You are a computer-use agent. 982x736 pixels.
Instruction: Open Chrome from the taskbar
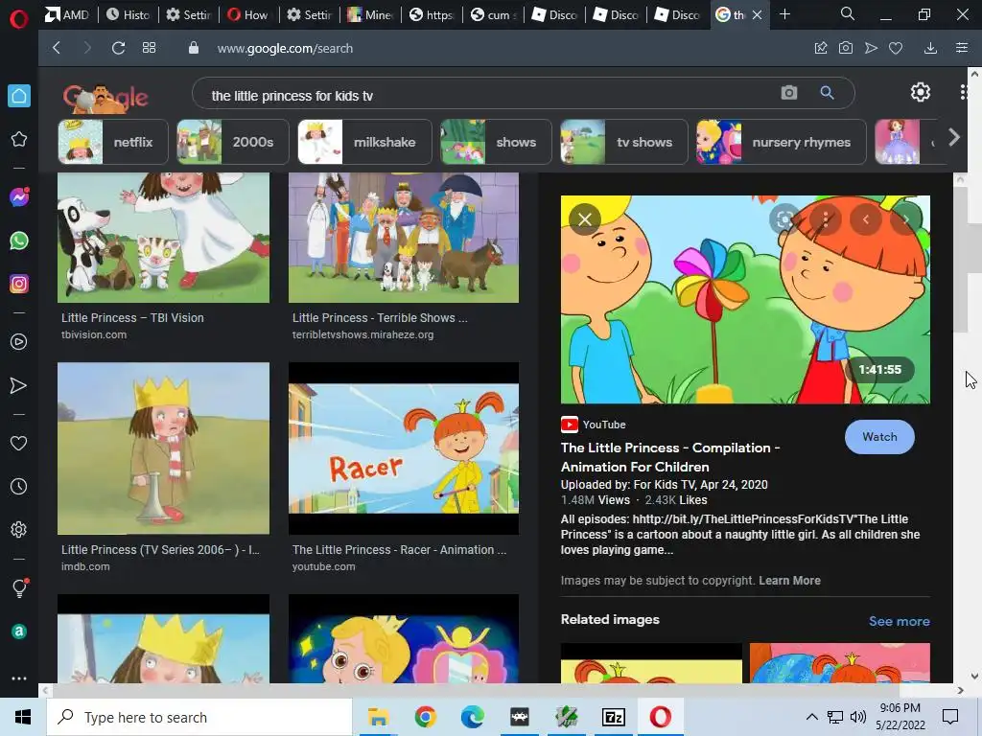coord(425,717)
